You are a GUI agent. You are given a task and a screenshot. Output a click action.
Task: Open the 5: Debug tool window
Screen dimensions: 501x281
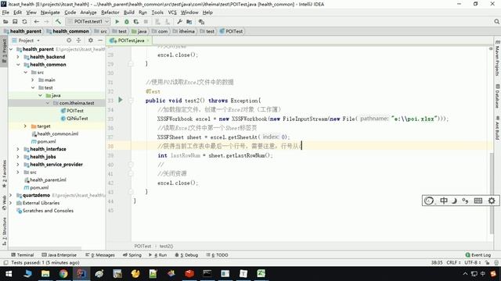coord(186,255)
